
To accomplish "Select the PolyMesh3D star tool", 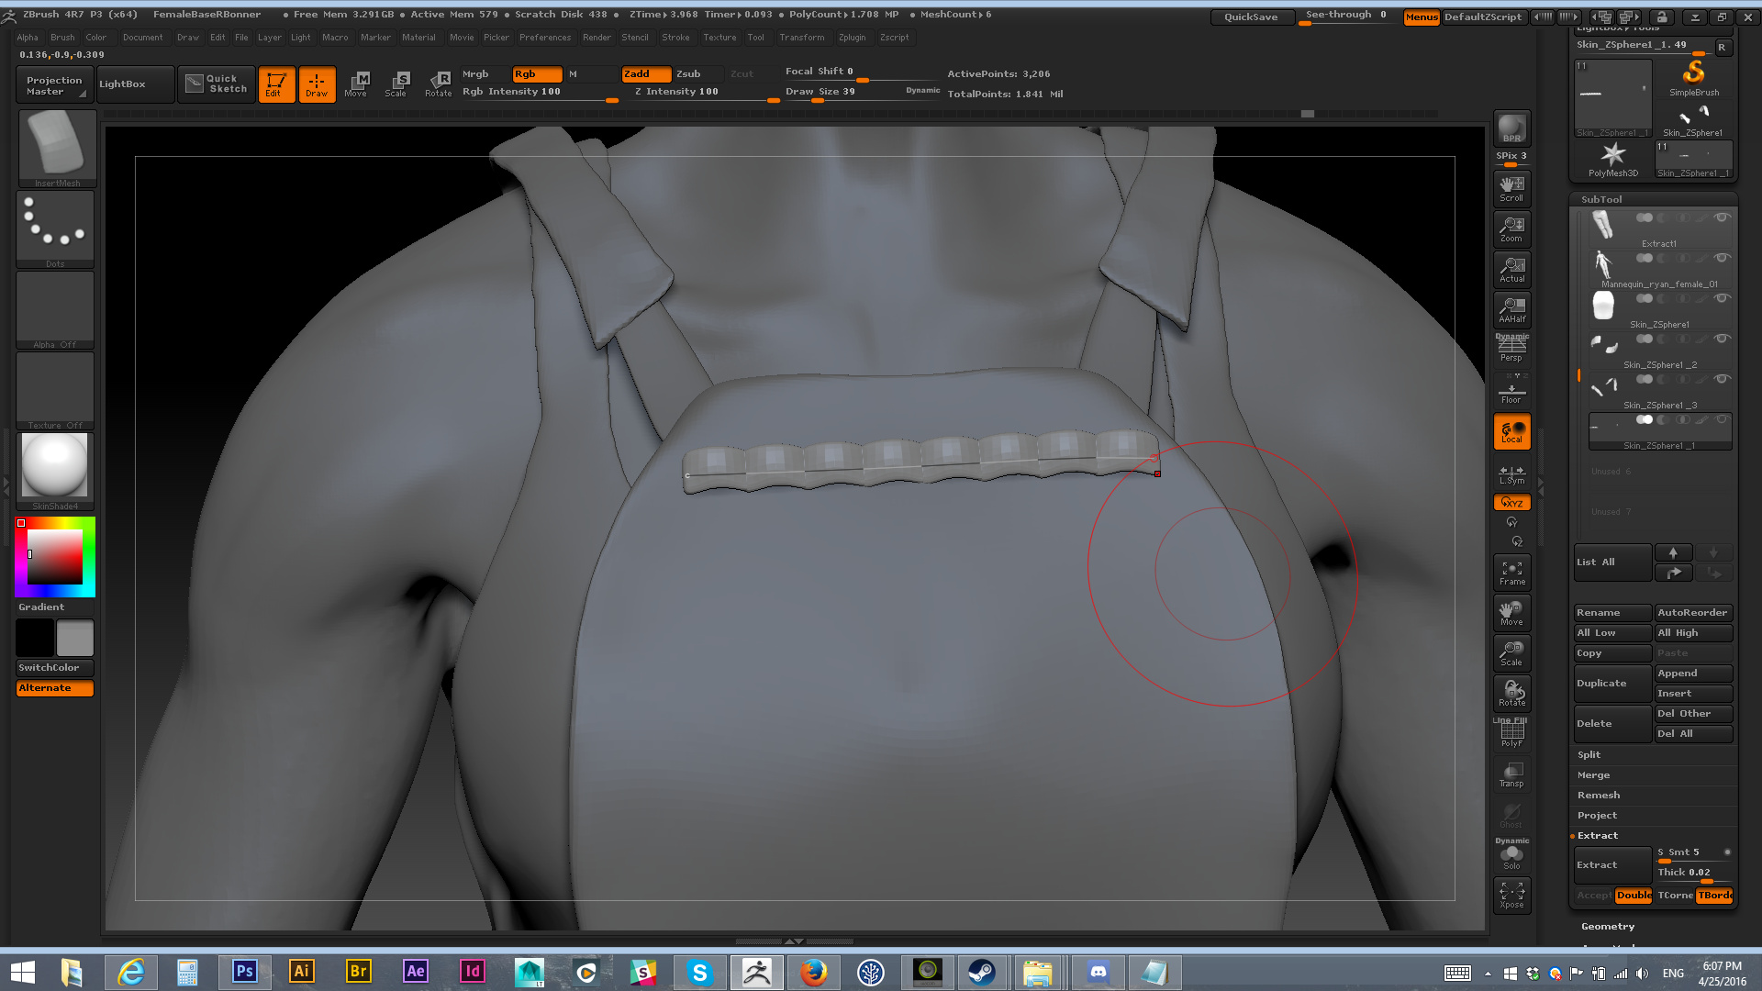I will 1612,159.
